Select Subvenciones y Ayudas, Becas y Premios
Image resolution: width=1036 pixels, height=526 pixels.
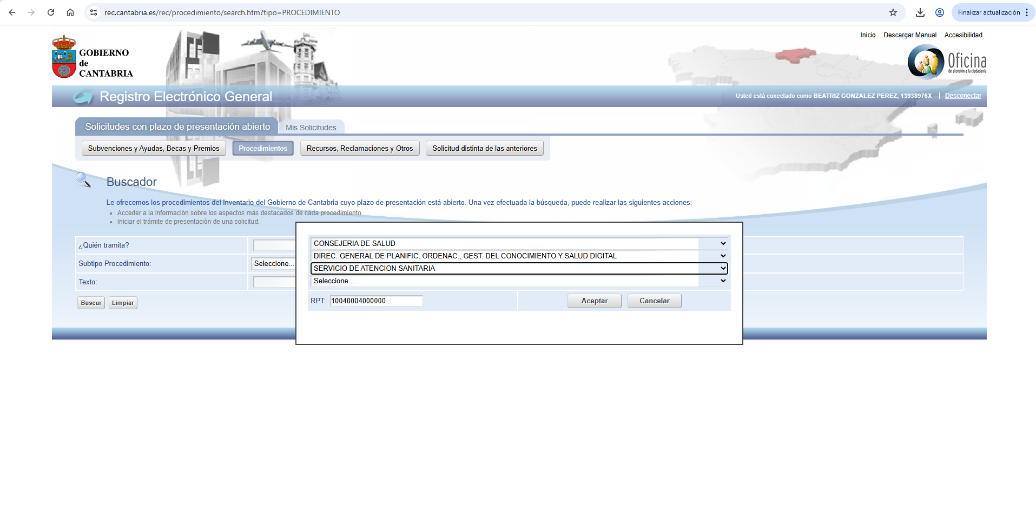point(154,149)
